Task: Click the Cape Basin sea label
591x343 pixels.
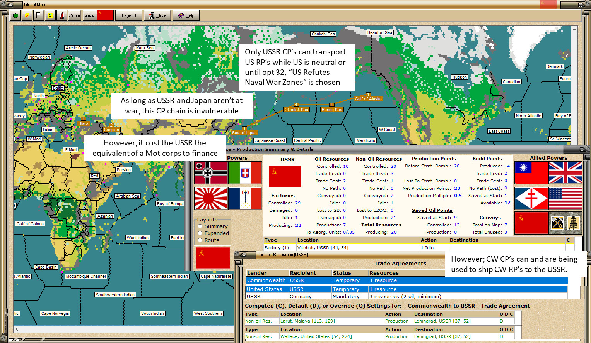Action: tap(46, 267)
